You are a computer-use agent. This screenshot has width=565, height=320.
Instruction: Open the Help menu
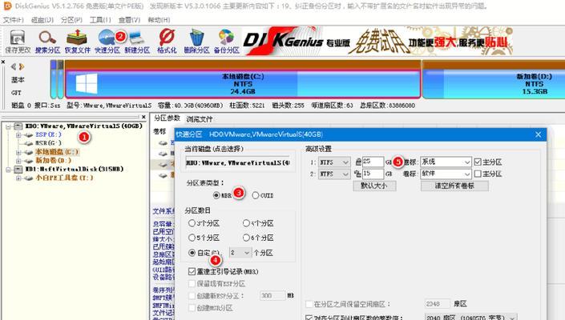(x=159, y=20)
